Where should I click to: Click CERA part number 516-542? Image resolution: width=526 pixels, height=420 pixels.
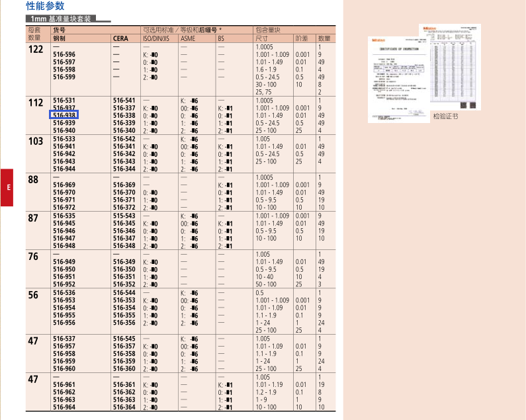point(124,139)
